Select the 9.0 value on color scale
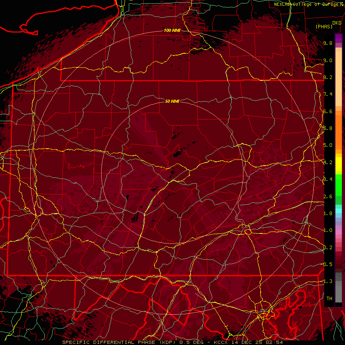345x345 pixels. click(328, 60)
